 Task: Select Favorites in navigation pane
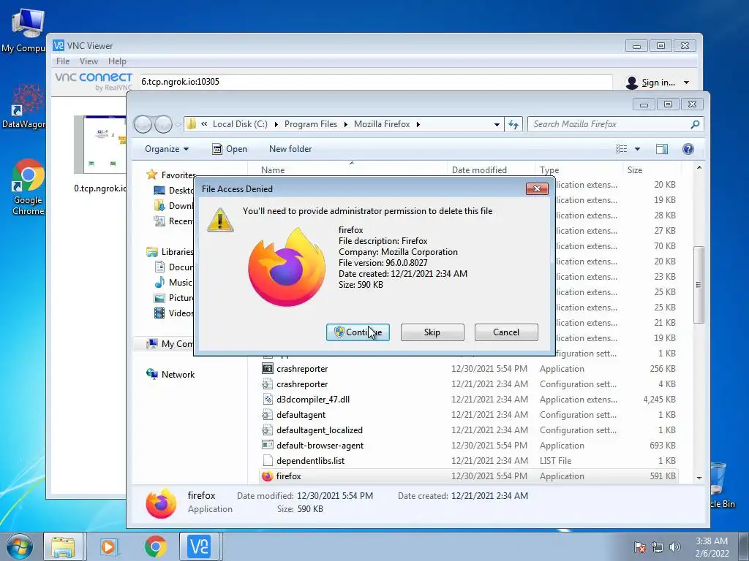[x=171, y=175]
